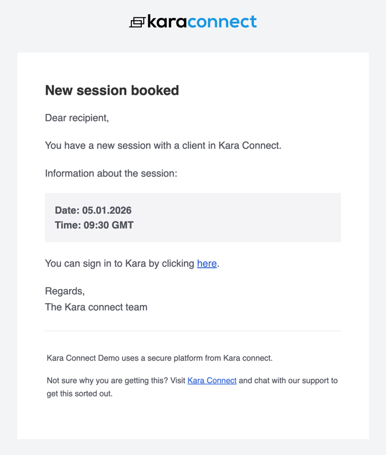
Task: Click the "New session booked" heading
Action: tap(112, 90)
